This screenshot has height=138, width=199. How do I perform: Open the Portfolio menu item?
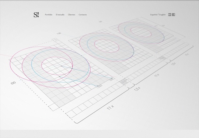49,15
